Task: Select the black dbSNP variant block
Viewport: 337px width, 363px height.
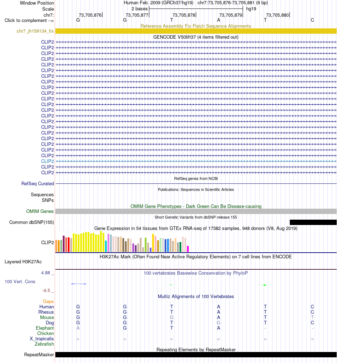Action: [x=313, y=222]
